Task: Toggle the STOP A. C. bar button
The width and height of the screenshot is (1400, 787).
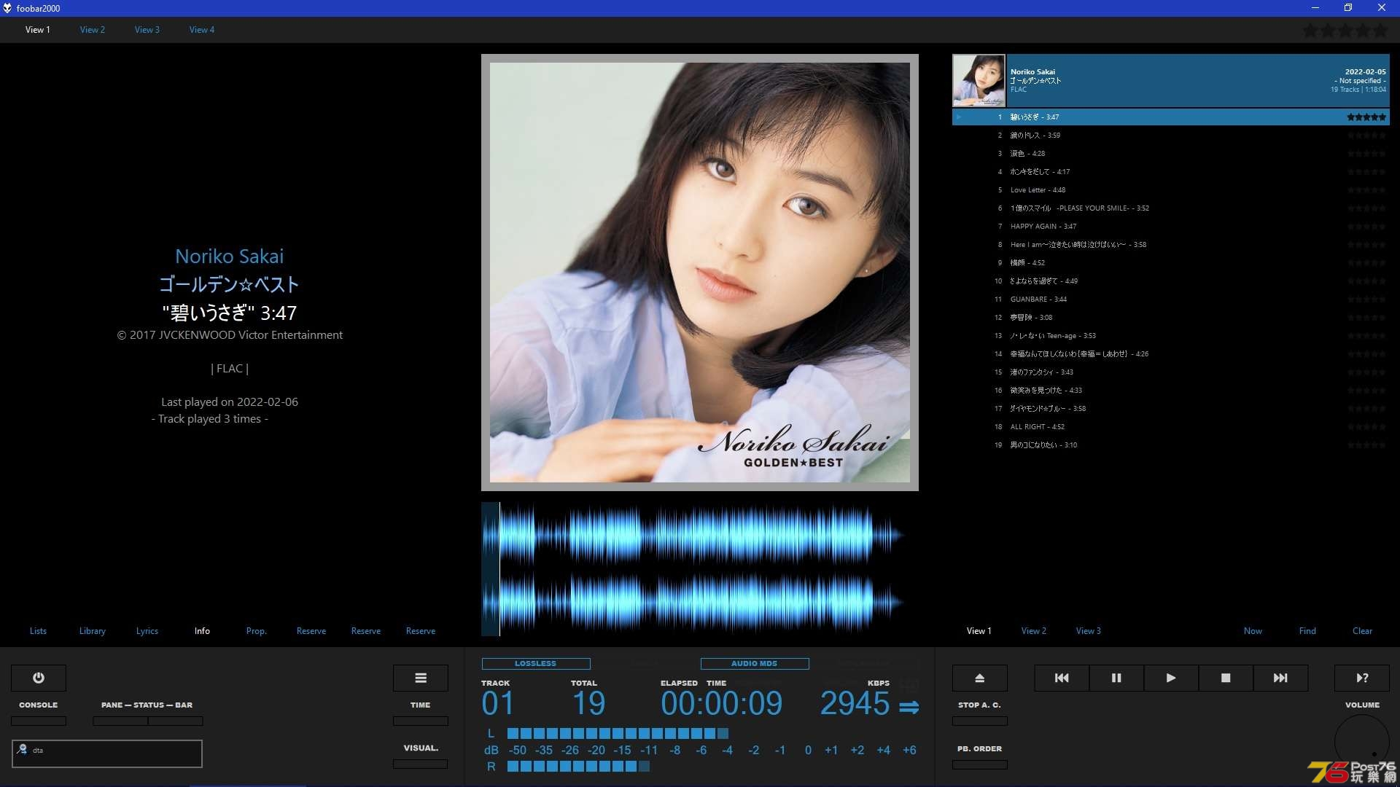Action: [x=980, y=721]
